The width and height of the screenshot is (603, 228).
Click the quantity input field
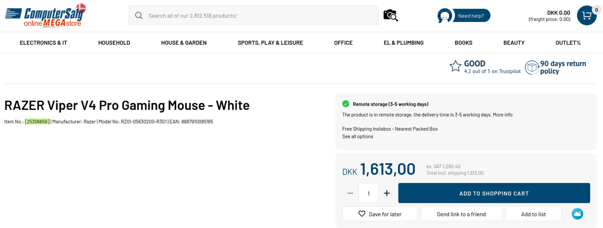368,193
